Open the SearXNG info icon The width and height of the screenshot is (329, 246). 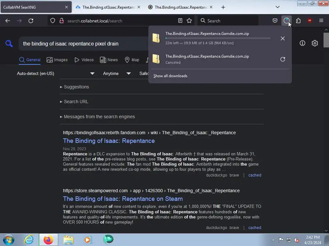[302, 43]
